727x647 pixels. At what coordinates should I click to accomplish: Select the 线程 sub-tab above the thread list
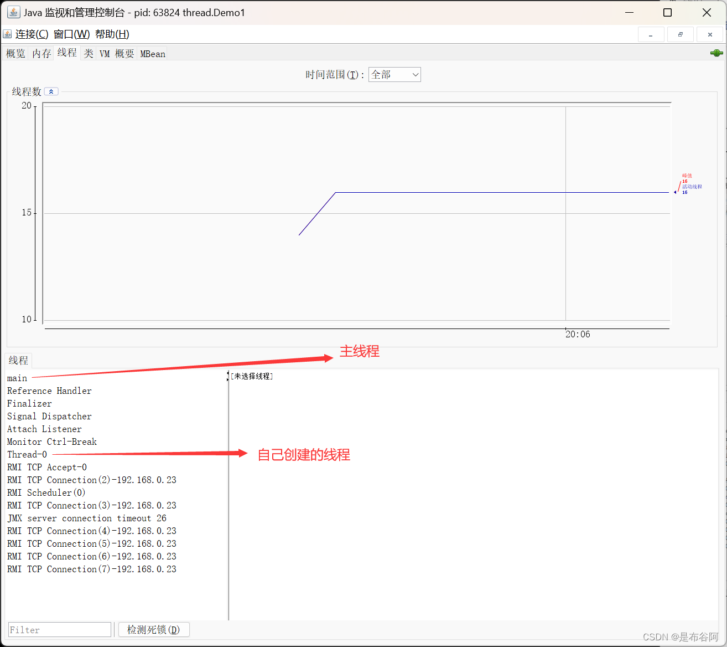18,361
